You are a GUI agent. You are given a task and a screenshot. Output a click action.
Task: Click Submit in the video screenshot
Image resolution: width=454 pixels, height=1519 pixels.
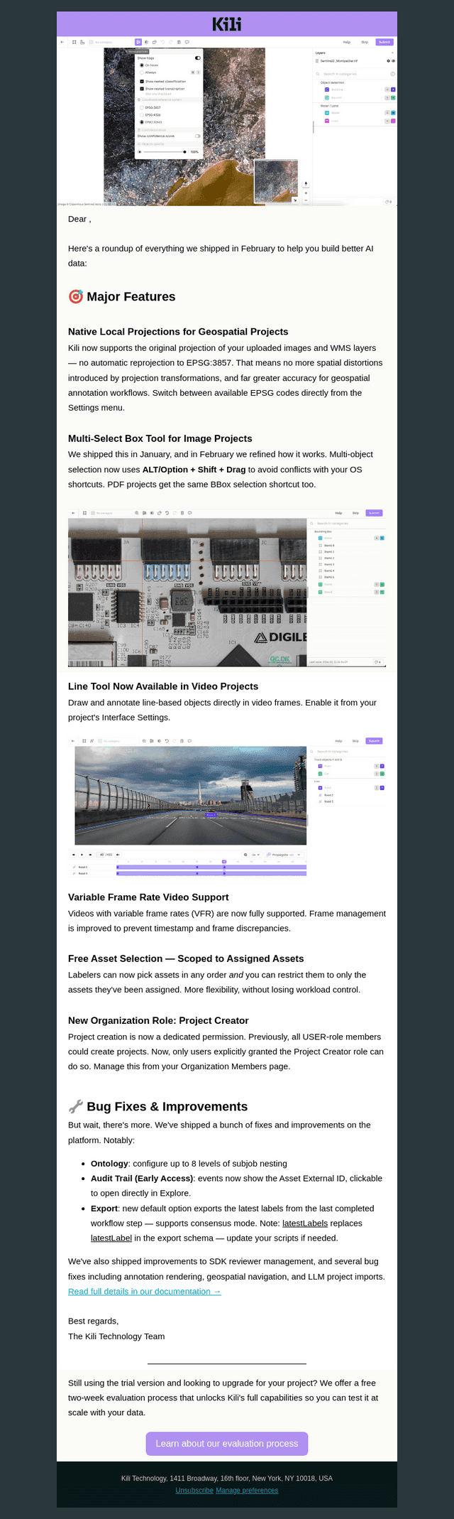pos(374,740)
